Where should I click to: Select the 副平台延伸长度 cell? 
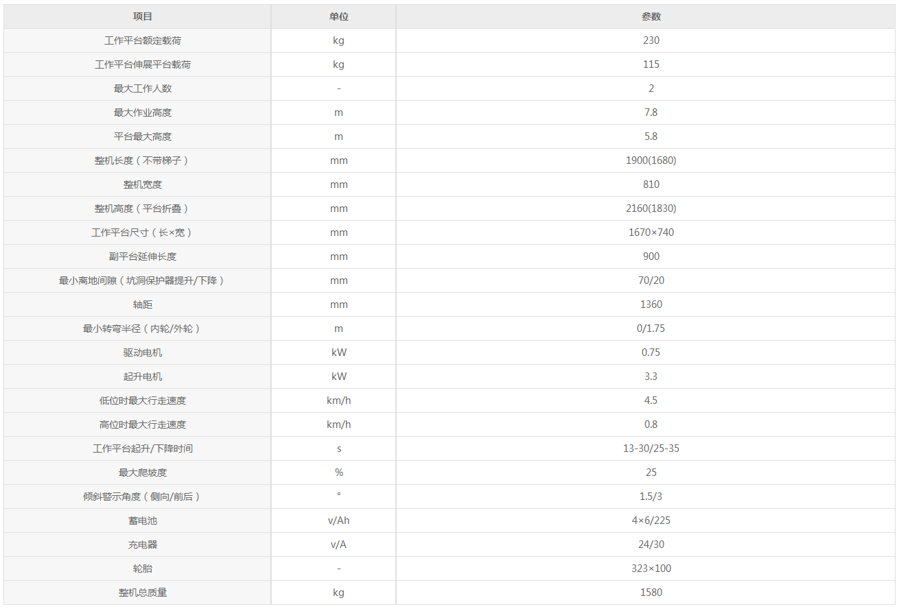(143, 256)
